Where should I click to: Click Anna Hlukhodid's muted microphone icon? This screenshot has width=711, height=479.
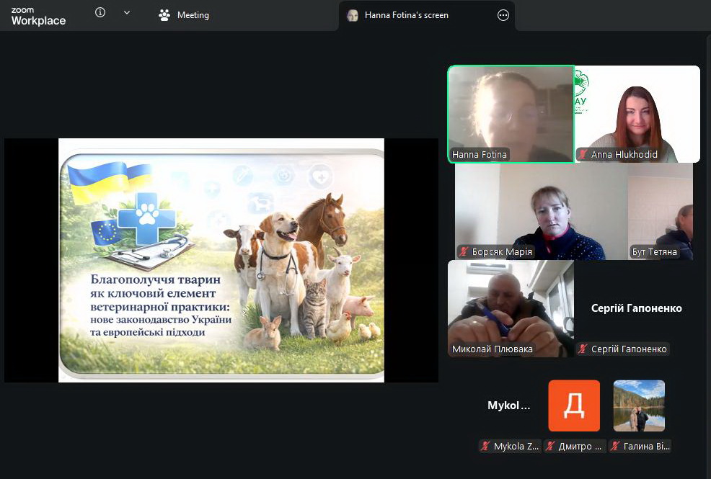pyautogui.click(x=583, y=155)
